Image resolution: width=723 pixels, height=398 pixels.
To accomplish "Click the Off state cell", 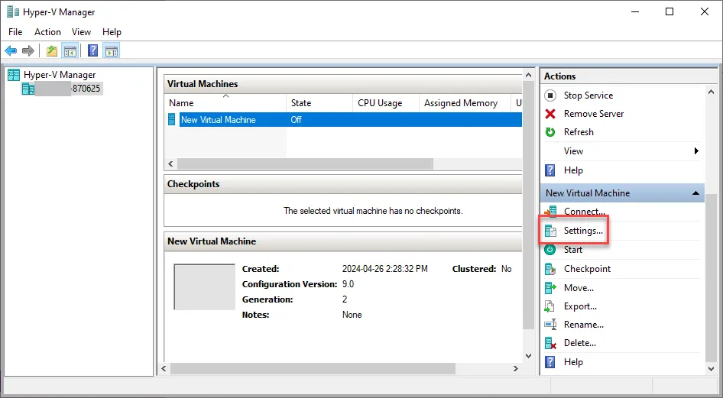I will click(296, 120).
